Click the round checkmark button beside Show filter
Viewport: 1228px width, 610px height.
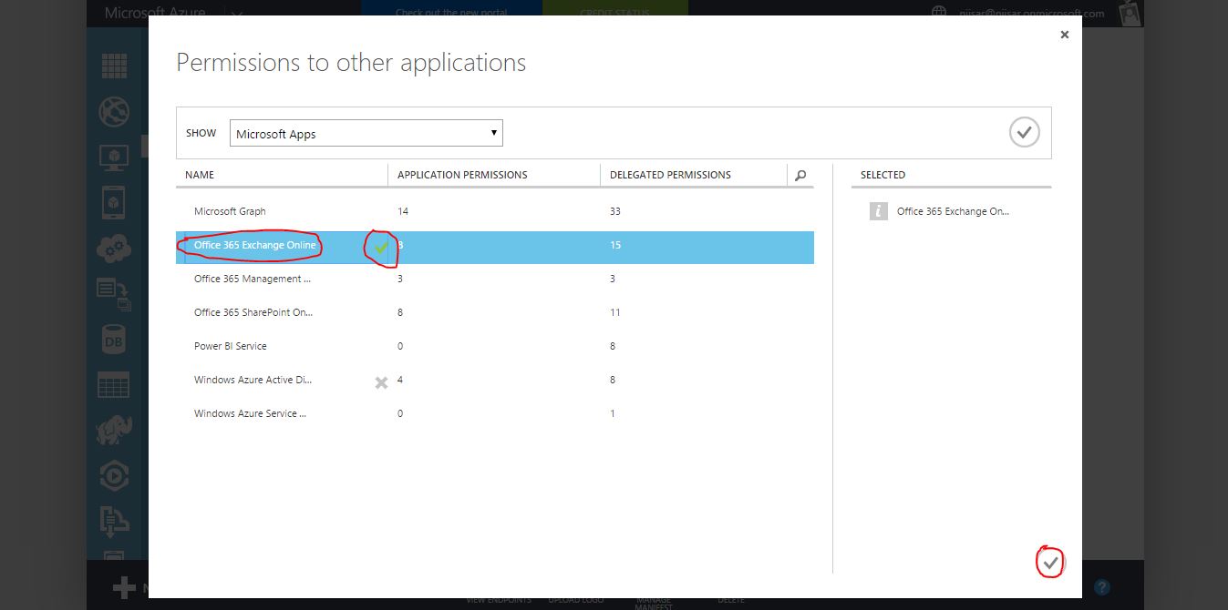[x=1024, y=133]
